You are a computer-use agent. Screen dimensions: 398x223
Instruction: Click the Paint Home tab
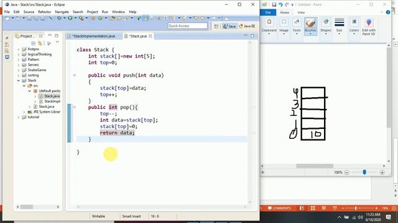(x=284, y=12)
